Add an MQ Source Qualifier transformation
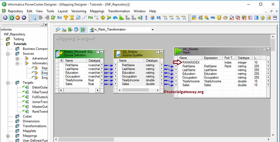The height and width of the screenshot is (142, 280). pos(177,18)
